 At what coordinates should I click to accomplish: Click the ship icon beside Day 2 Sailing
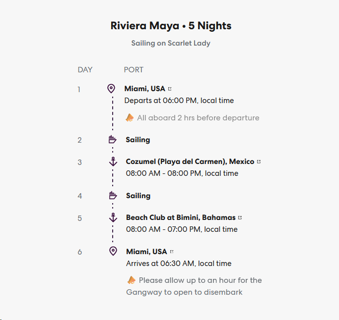click(112, 140)
